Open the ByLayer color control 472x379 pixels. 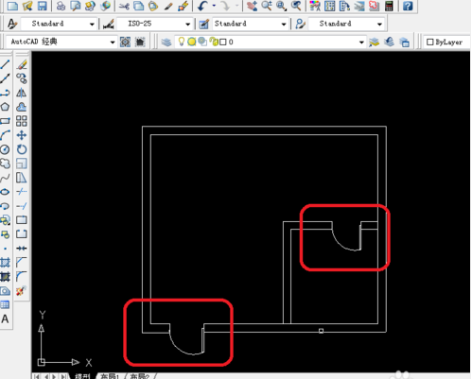click(445, 42)
